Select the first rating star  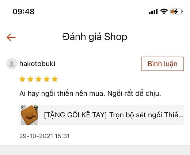22,79
